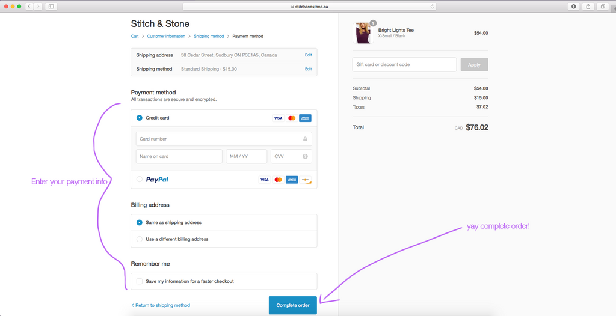Image resolution: width=616 pixels, height=316 pixels.
Task: Open the Shipping method breadcrumb
Action: pos(209,37)
